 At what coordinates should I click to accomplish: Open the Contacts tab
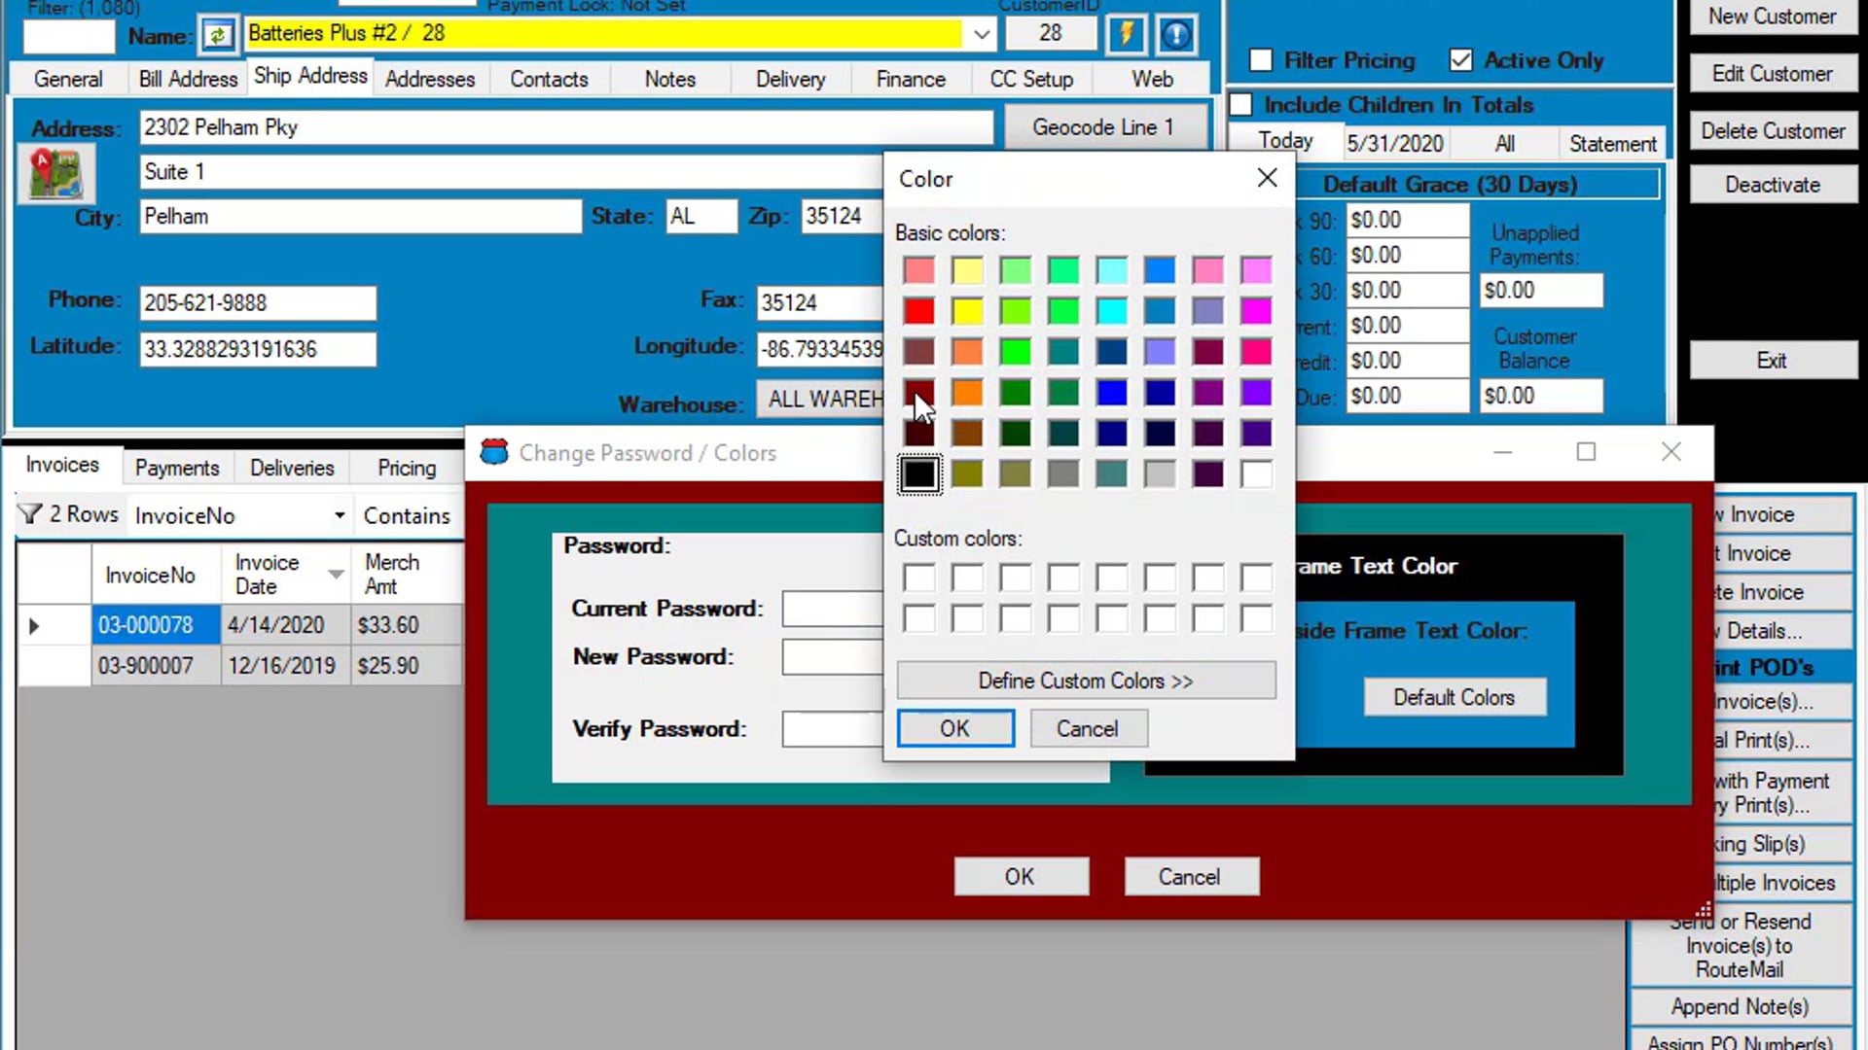549,79
